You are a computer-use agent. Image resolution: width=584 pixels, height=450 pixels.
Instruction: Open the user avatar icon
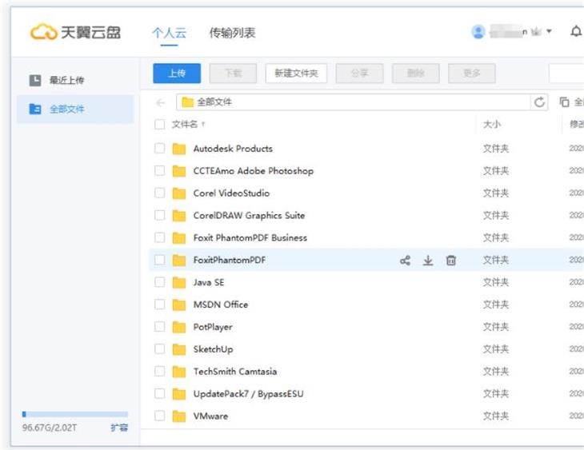[x=478, y=32]
